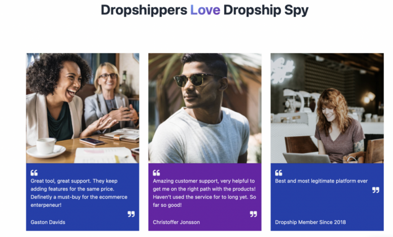The height and width of the screenshot is (237, 393).
Task: Click the closing quote icon in the 2018 member card
Action: [x=376, y=190]
